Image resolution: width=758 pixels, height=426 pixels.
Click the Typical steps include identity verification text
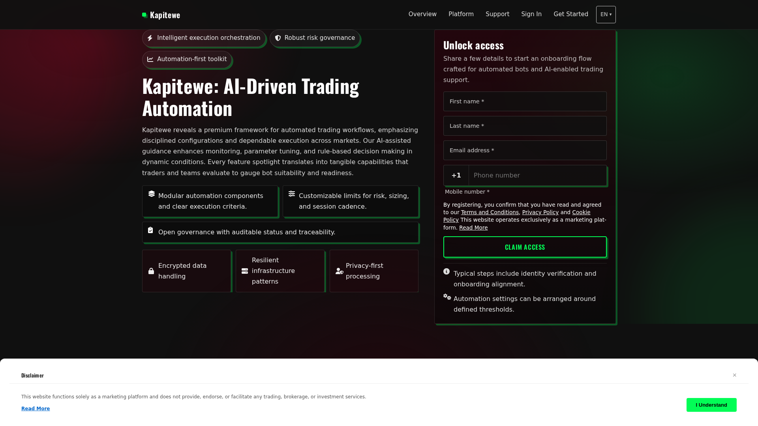click(x=525, y=279)
